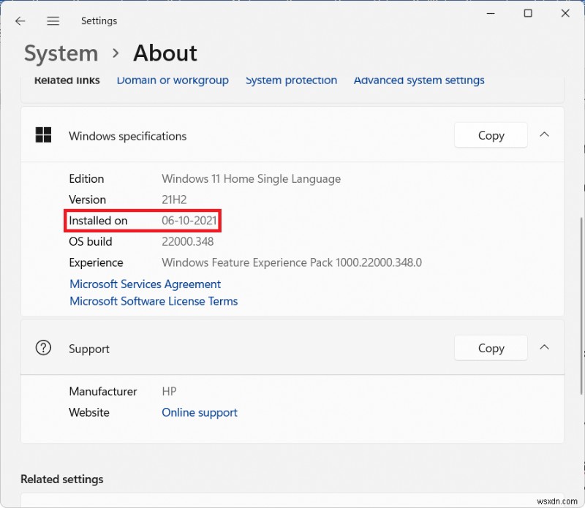Copy the Windows specifications details
Image resolution: width=585 pixels, height=508 pixels.
491,135
